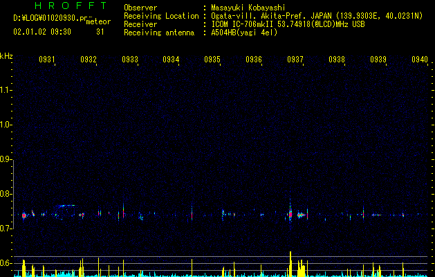
Task: Click the meteor count value 31
Action: [x=100, y=32]
